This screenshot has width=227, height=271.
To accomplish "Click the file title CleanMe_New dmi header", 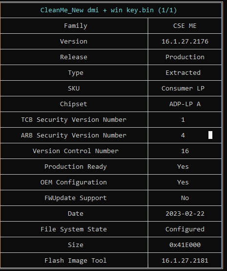I will click(108, 10).
